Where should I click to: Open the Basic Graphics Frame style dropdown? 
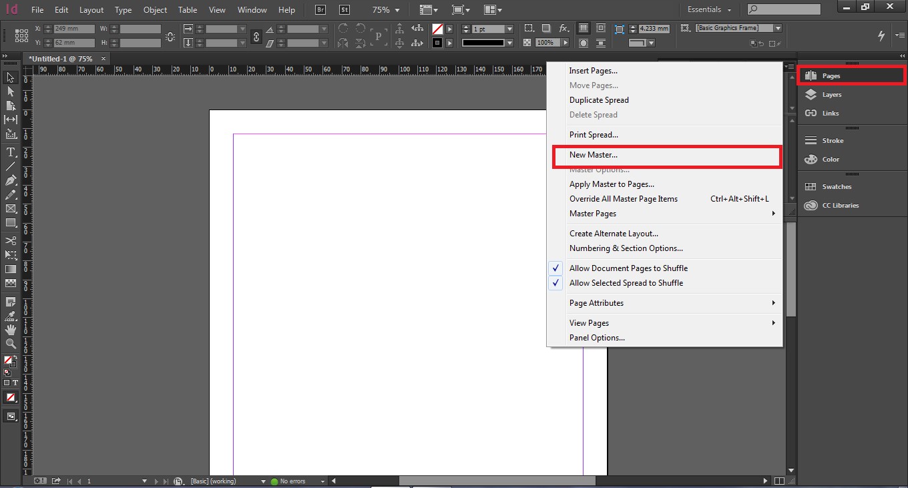778,28
